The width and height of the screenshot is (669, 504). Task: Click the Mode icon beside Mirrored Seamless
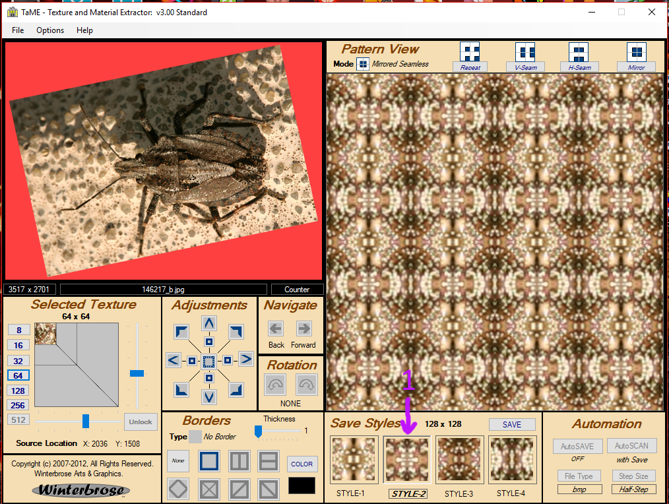tap(363, 64)
